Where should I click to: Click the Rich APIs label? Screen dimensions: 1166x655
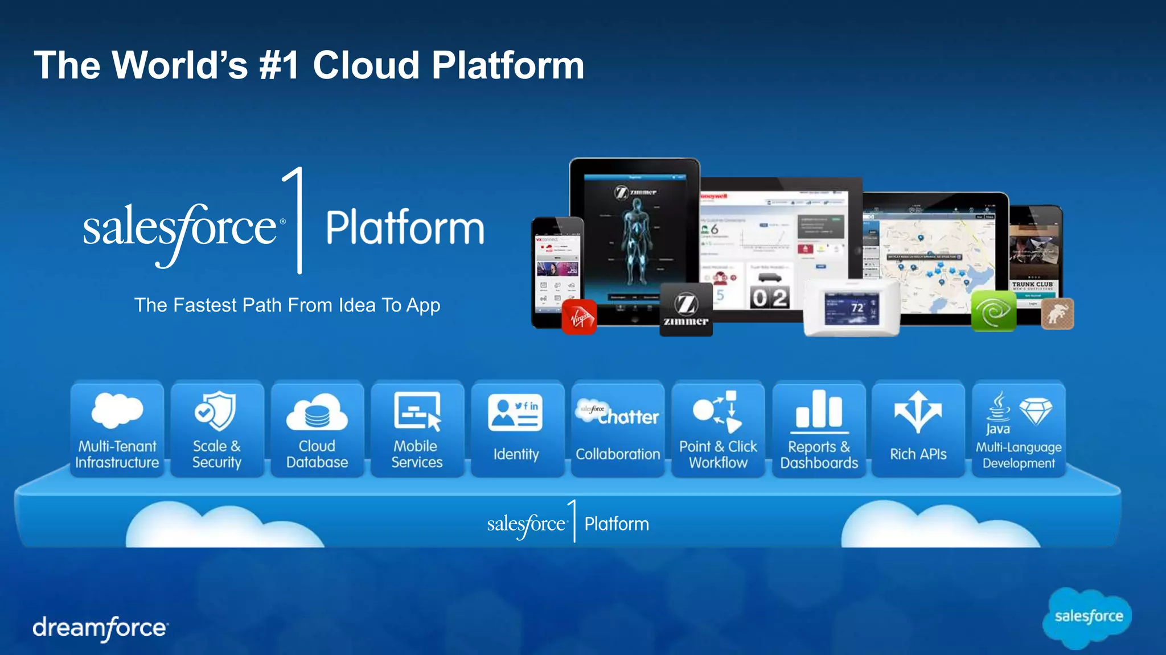tap(918, 454)
